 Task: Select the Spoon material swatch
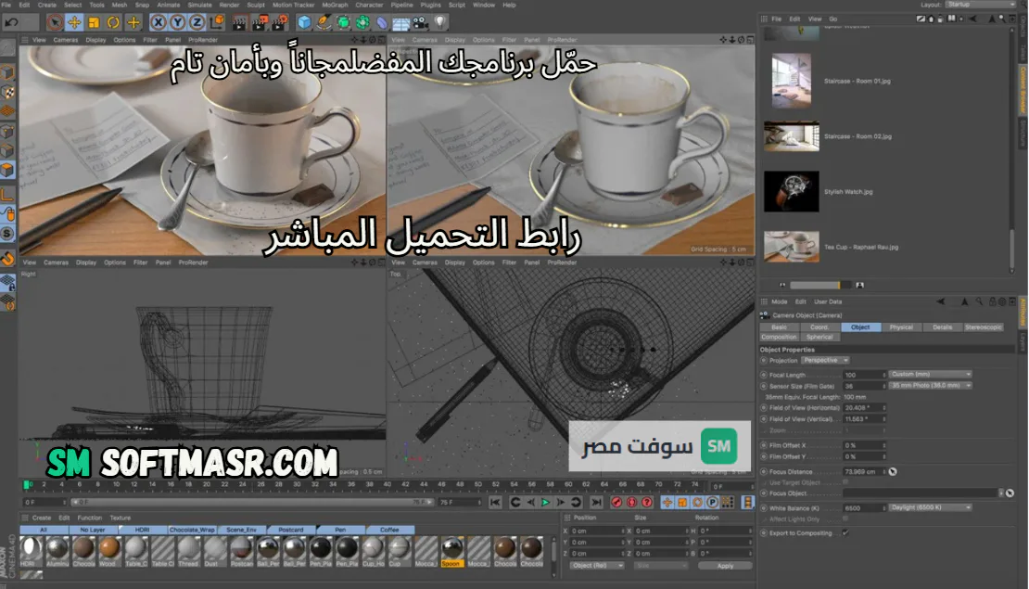(x=451, y=551)
